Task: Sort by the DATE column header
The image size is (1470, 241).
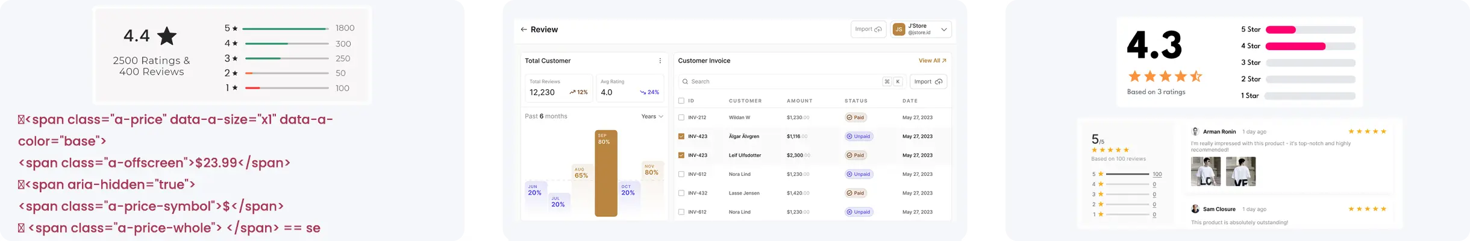Action: (x=910, y=101)
